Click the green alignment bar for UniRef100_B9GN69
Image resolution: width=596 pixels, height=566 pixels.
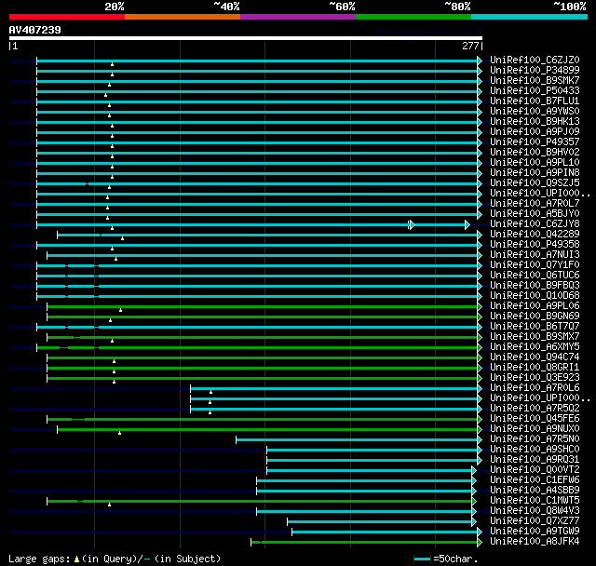pos(263,317)
